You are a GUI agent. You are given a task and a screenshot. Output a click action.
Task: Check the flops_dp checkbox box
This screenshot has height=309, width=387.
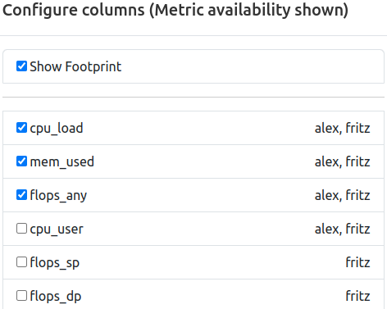[x=21, y=296]
